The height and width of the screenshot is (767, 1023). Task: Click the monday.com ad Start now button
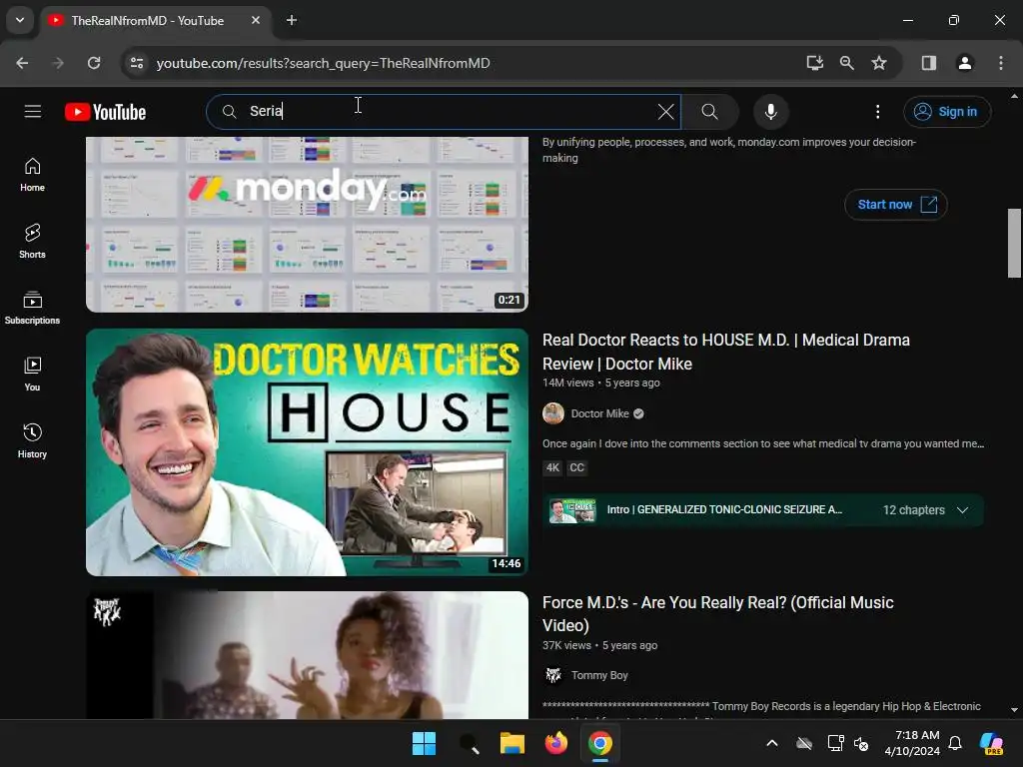[x=896, y=204]
